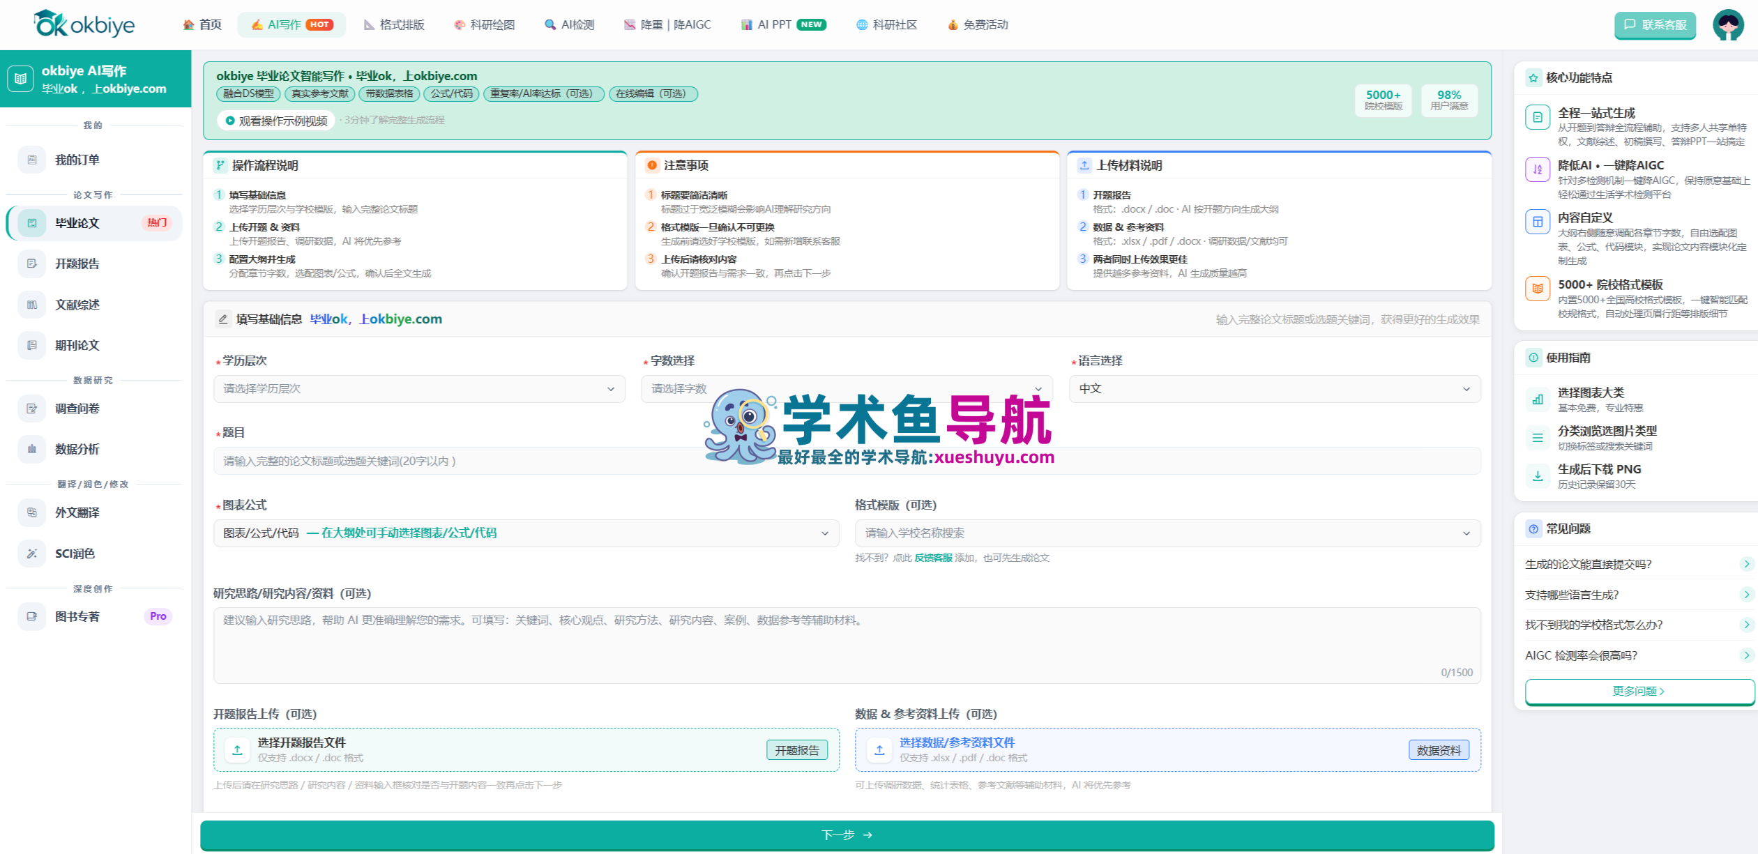This screenshot has height=854, width=1758.
Task: Click the 真实参考文献 tag
Action: [x=320, y=94]
